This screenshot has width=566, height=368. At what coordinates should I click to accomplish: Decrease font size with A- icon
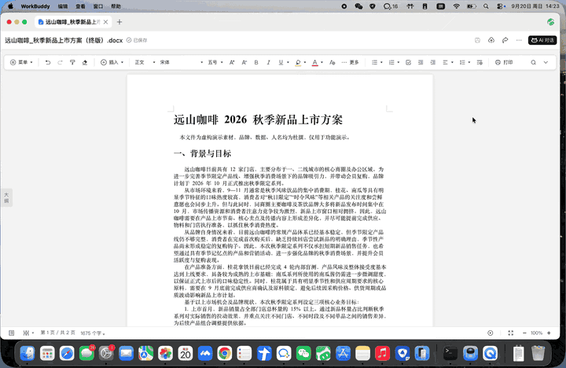(244, 62)
